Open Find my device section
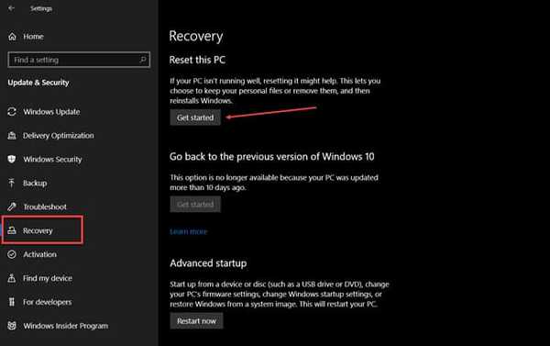The image size is (550, 346). (x=48, y=278)
